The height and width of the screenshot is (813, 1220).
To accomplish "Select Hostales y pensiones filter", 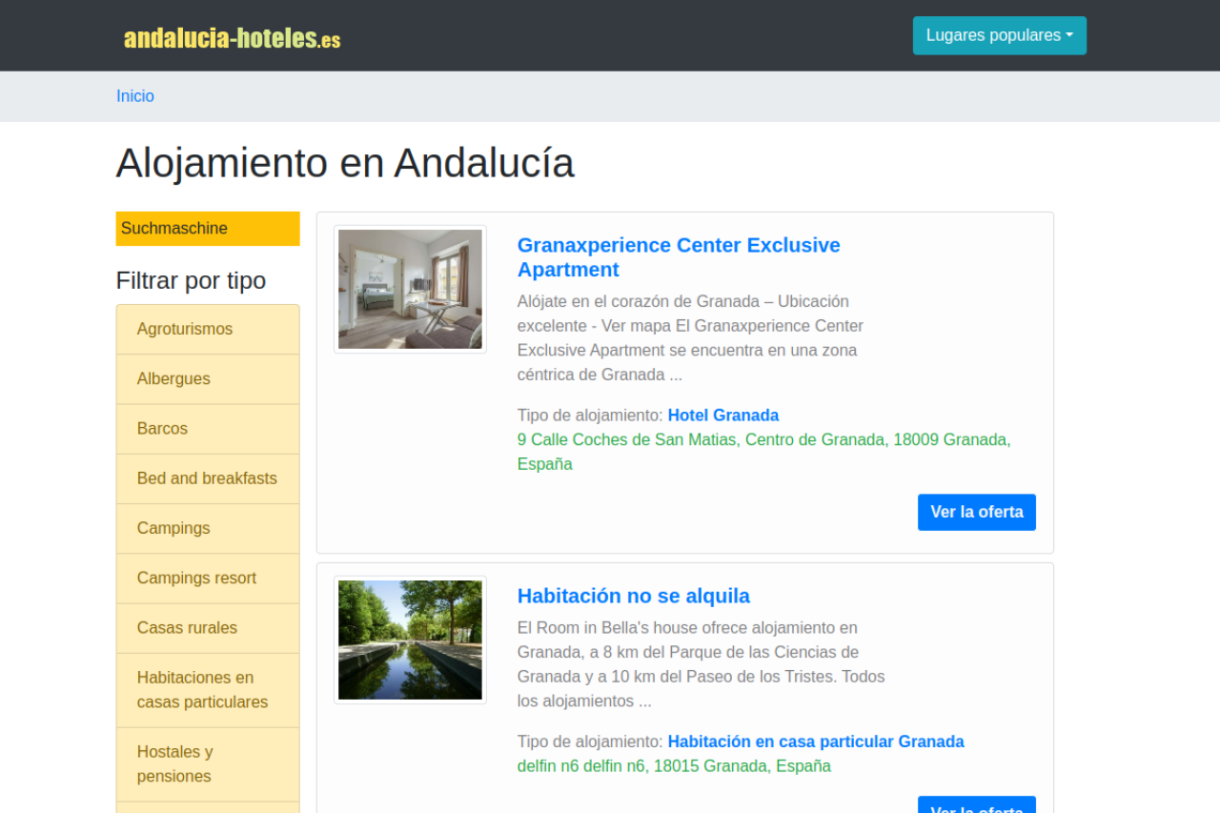I will pos(175,764).
